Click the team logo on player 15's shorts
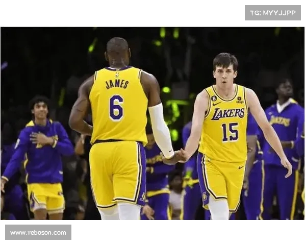Screen dimensions: 306x245 pos(205,195)
